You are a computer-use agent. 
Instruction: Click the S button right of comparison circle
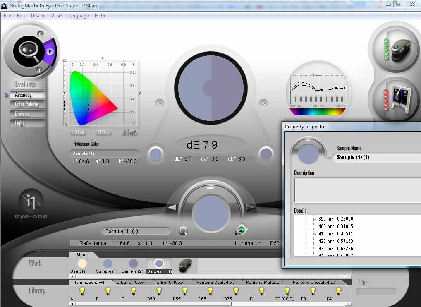pyautogui.click(x=263, y=104)
